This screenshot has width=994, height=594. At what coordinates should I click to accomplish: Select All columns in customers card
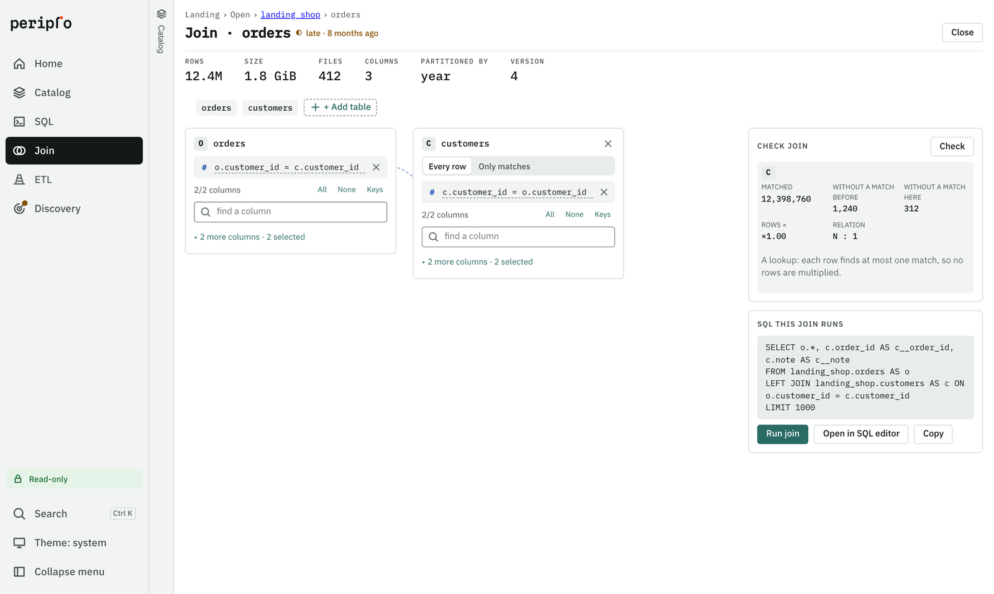click(550, 214)
